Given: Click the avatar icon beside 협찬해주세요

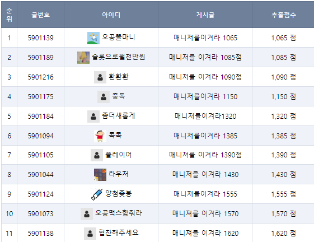Looking at the screenshot, I should click(x=90, y=234).
